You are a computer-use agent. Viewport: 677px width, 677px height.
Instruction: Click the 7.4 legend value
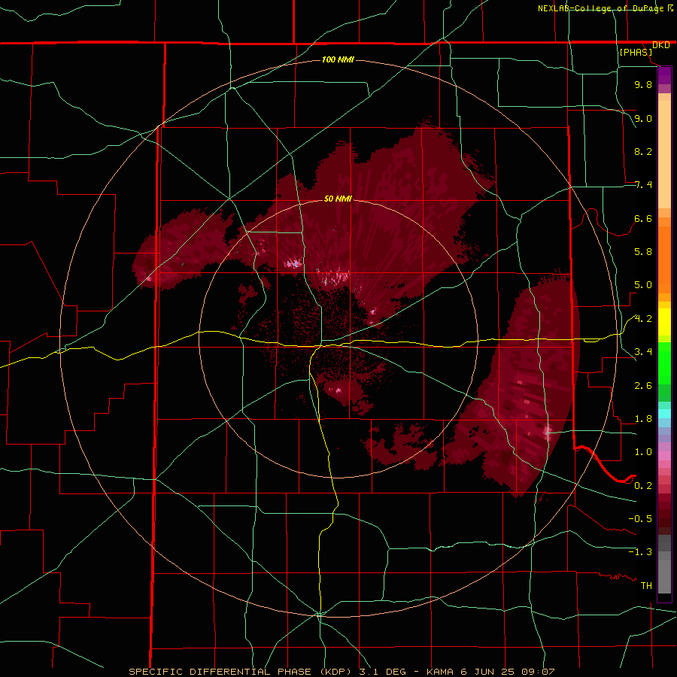pyautogui.click(x=643, y=185)
